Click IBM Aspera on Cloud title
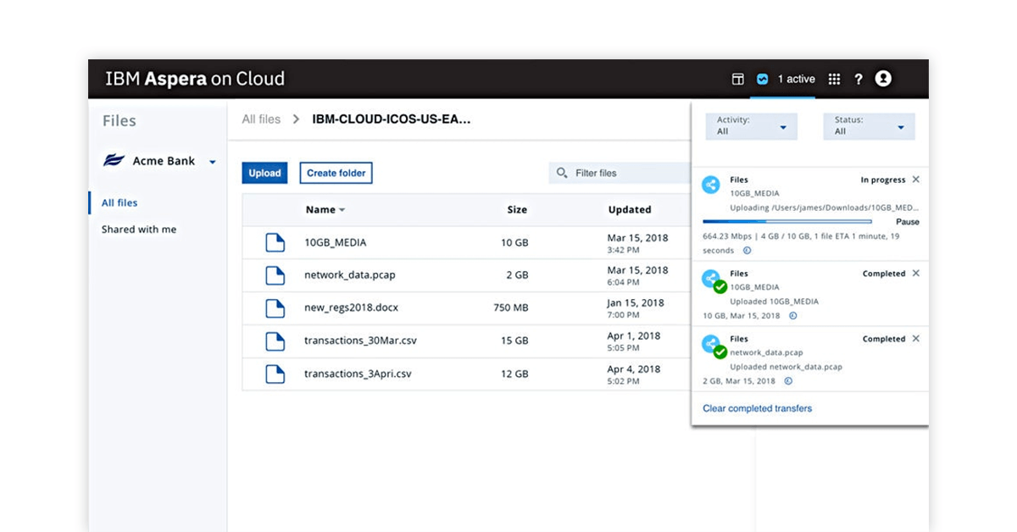Viewport: 1017px width, 532px height. click(x=195, y=80)
